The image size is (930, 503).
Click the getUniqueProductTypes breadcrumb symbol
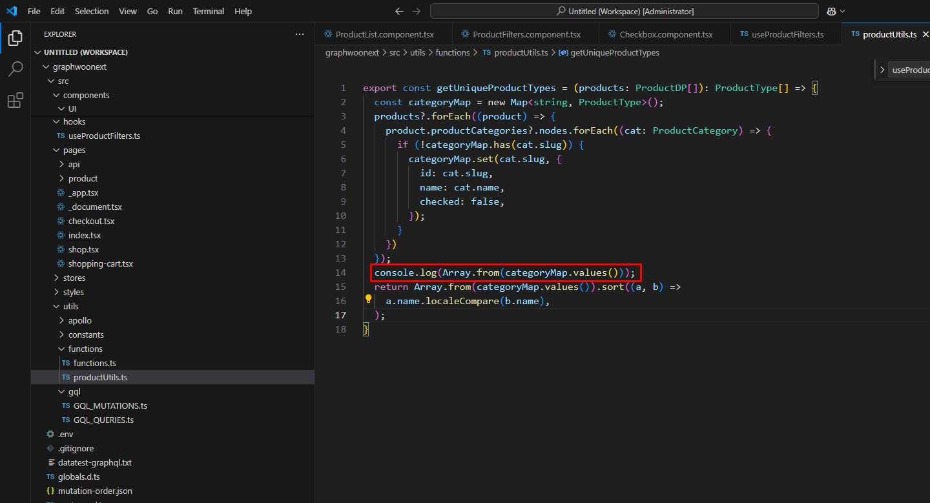click(x=614, y=52)
